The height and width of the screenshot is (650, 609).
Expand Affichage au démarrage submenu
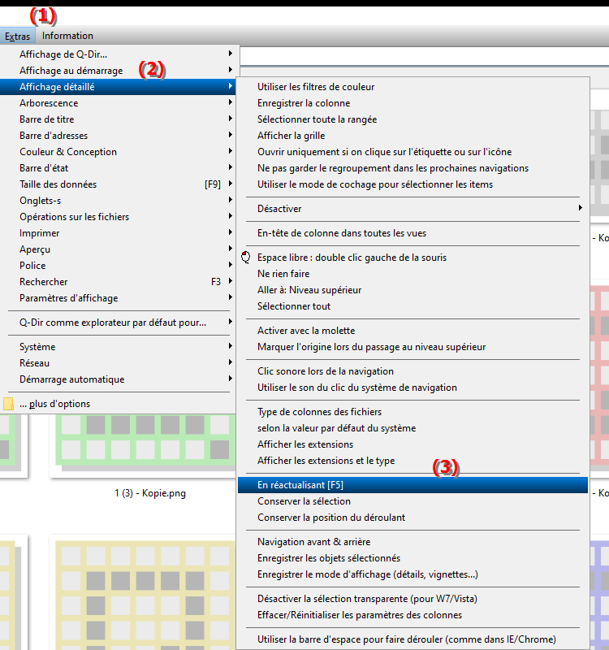click(119, 71)
